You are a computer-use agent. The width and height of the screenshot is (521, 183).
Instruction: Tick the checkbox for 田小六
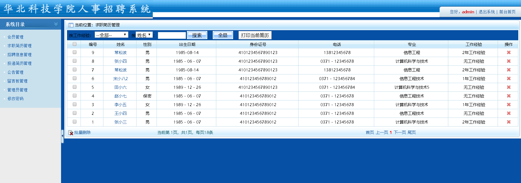pyautogui.click(x=75, y=87)
